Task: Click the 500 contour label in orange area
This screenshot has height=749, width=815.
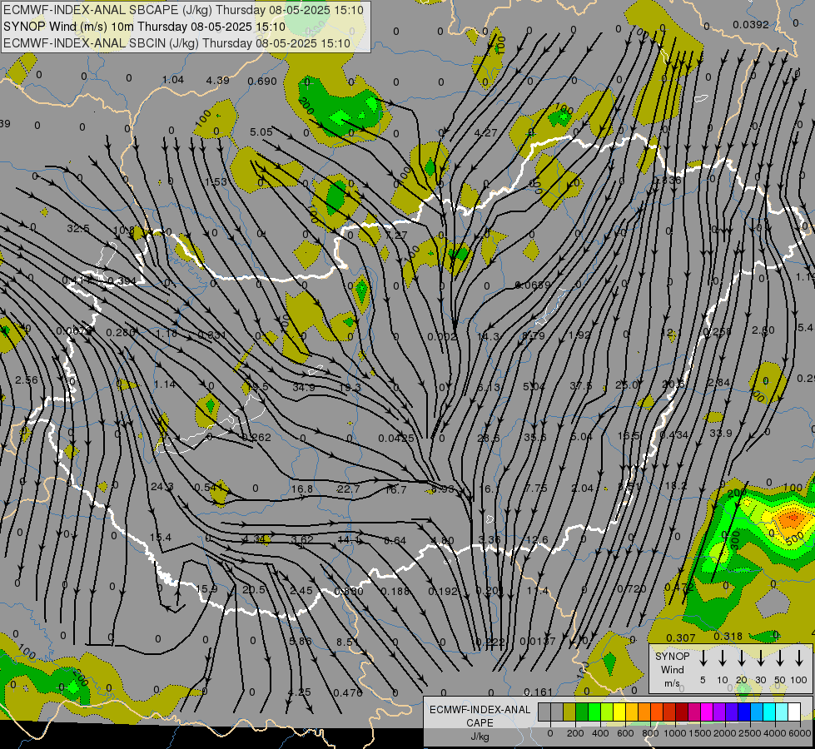Action: coord(794,539)
